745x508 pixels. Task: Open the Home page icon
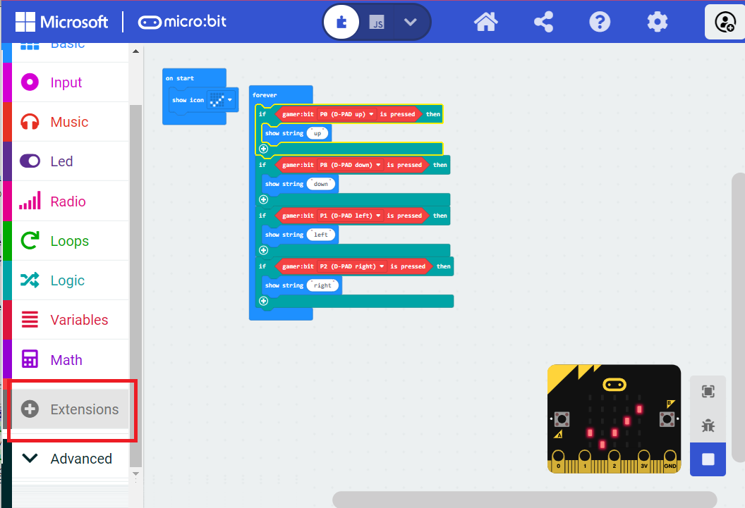click(x=485, y=22)
